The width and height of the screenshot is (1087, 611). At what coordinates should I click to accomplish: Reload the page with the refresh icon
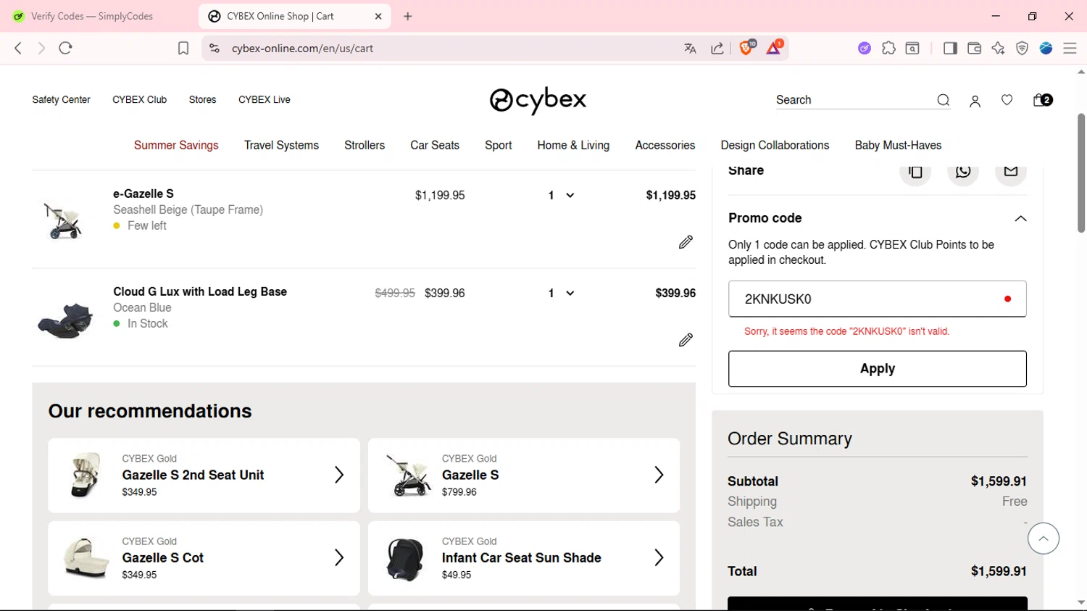65,48
